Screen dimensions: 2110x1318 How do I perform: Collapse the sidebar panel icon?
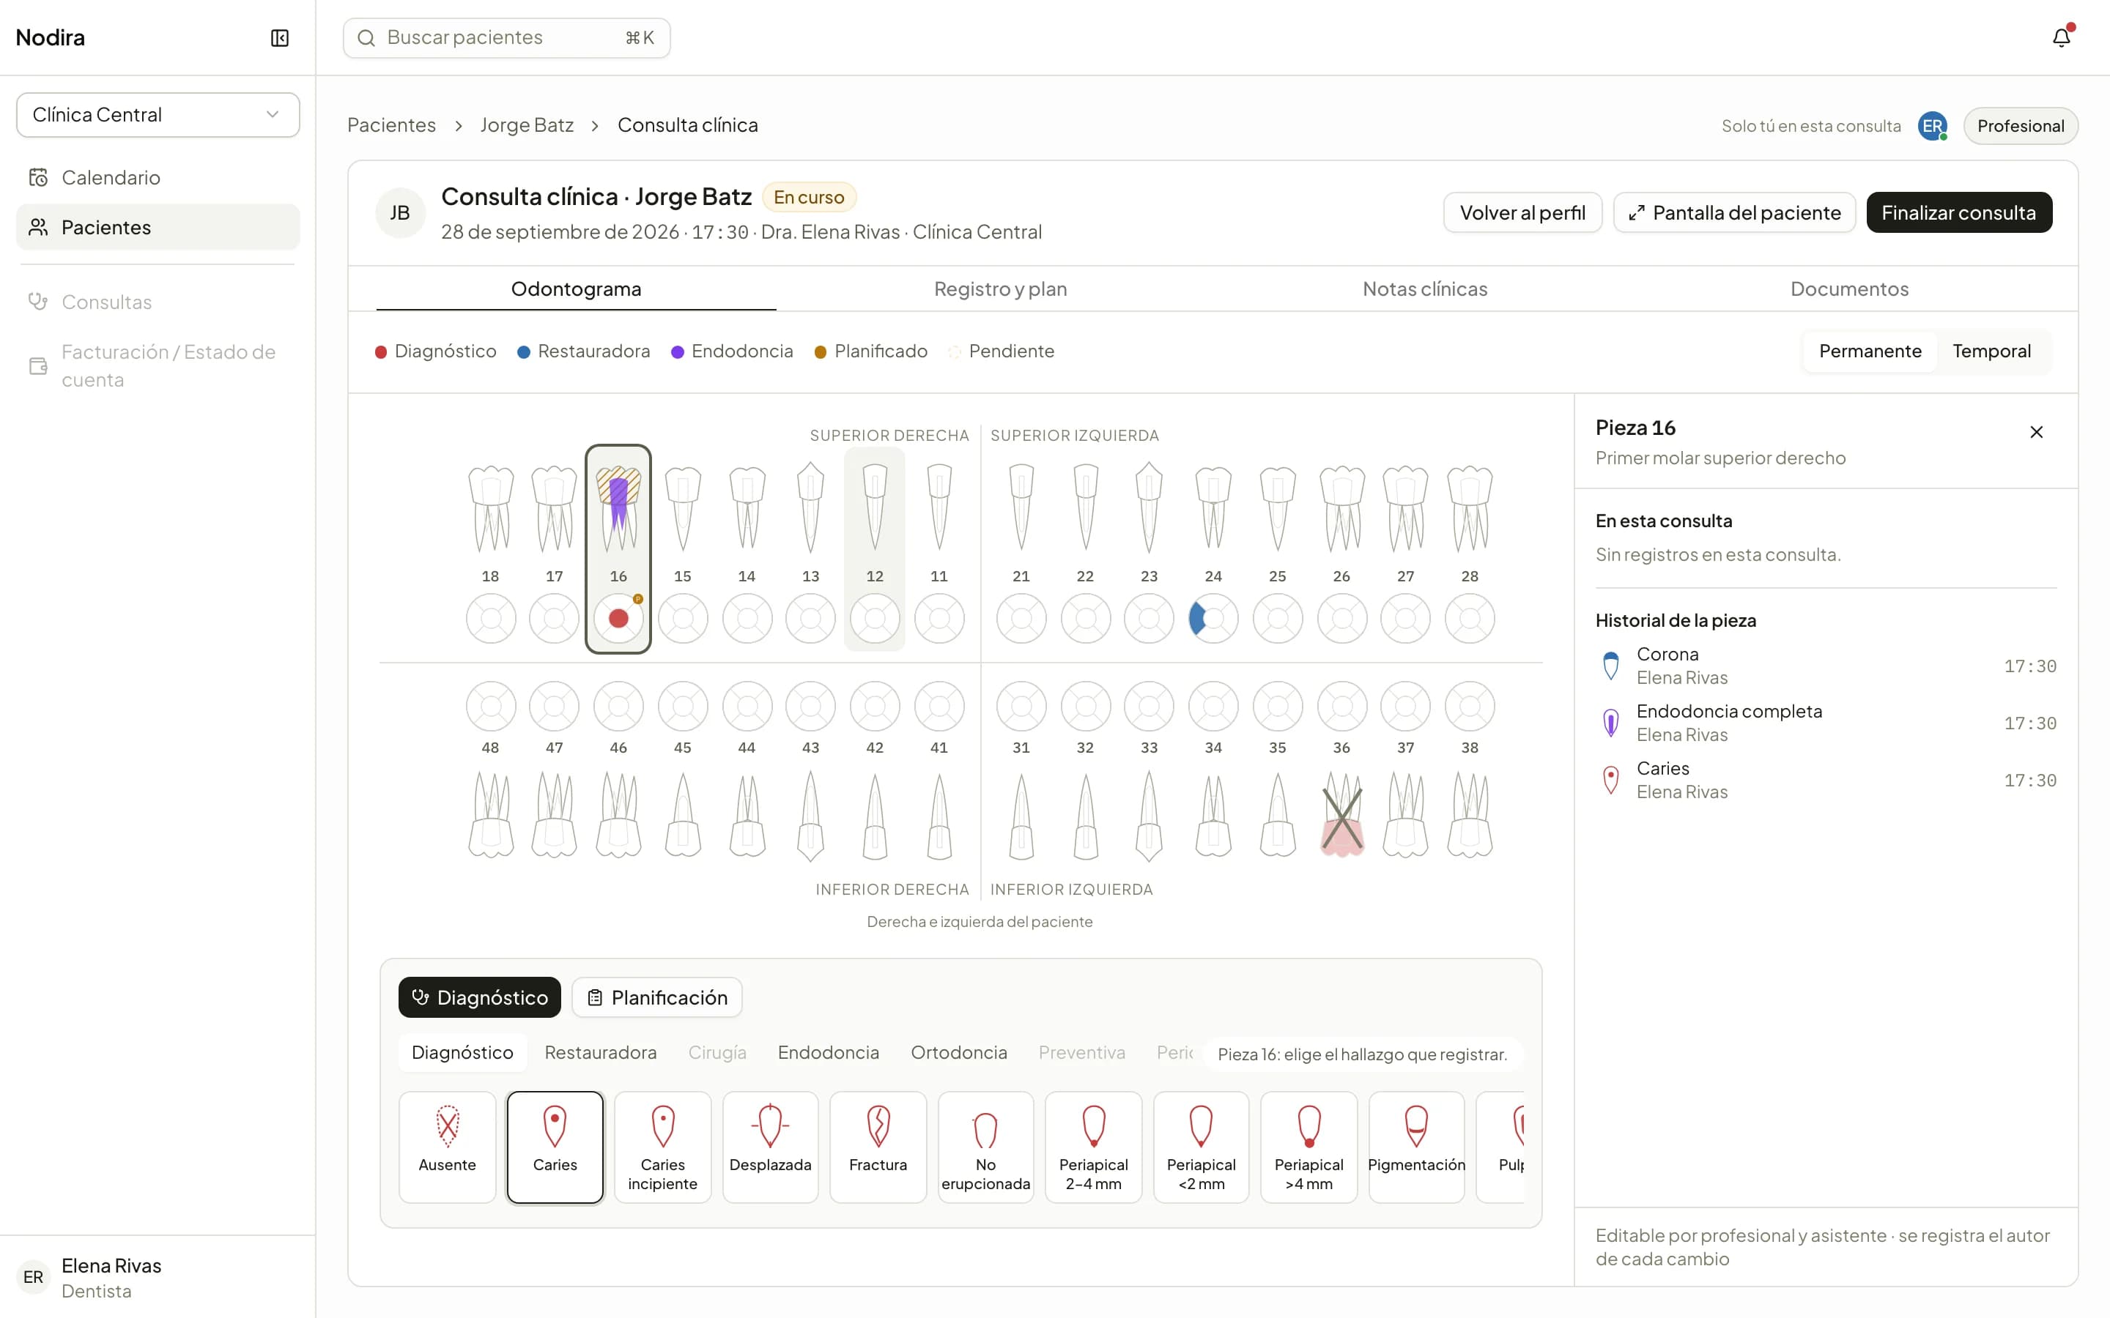(279, 37)
